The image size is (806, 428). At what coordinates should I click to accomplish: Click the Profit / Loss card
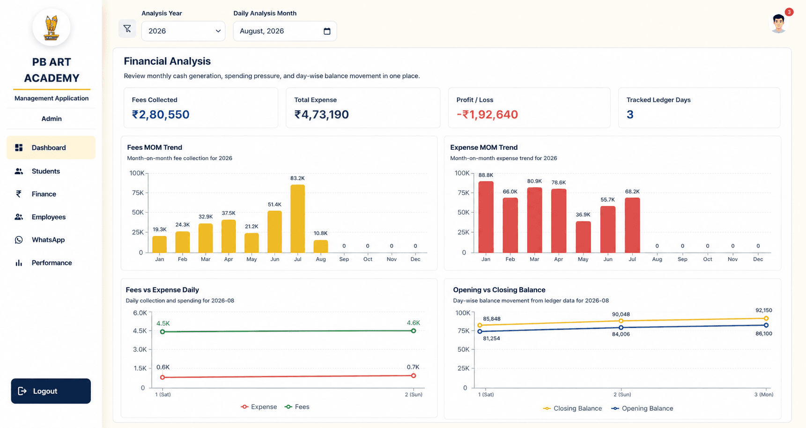click(x=529, y=108)
